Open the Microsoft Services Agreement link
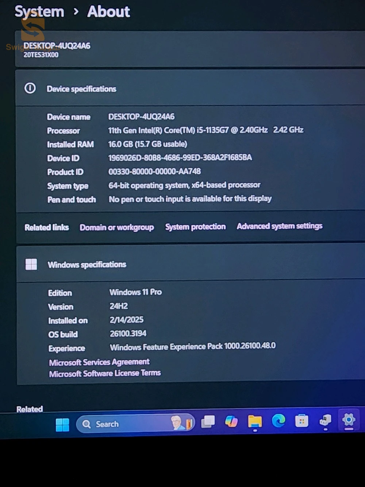This screenshot has width=365, height=487. point(99,362)
